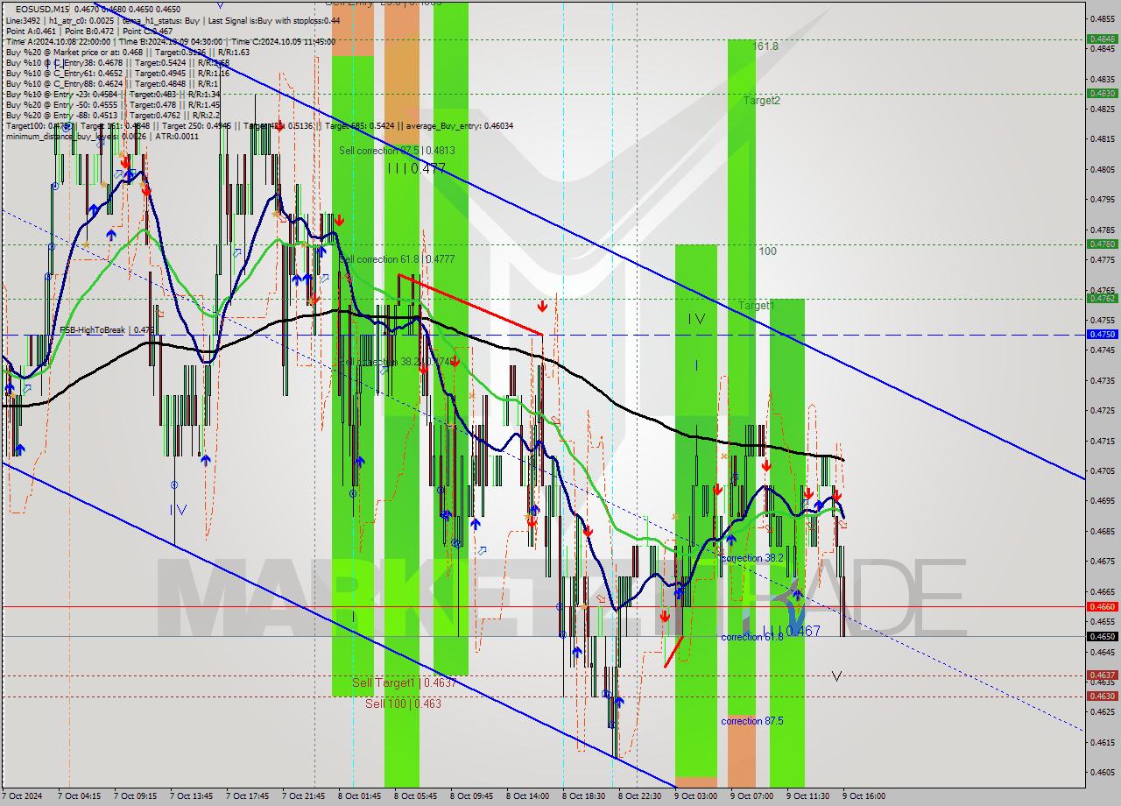Viewport: 1121px width, 806px height.
Task: Click the red 0.4630 price tag
Action: 1101,696
